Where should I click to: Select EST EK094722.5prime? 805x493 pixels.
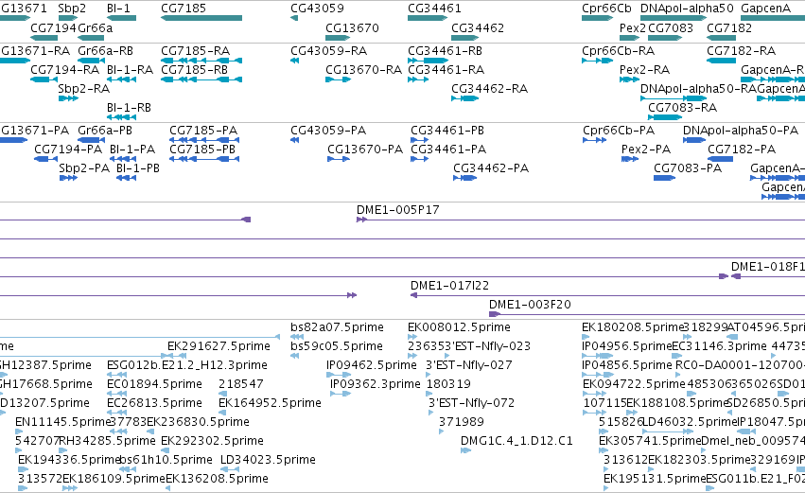(x=634, y=384)
